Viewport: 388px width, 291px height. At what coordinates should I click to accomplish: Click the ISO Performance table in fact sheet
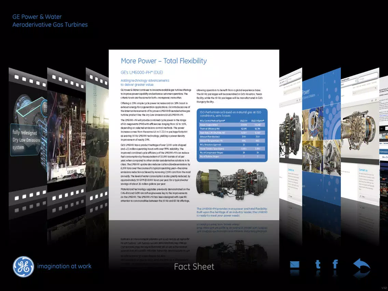[x=232, y=135]
